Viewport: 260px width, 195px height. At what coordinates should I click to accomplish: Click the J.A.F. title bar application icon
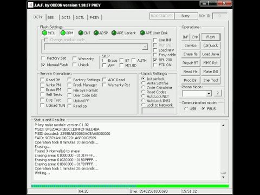(30, 5)
